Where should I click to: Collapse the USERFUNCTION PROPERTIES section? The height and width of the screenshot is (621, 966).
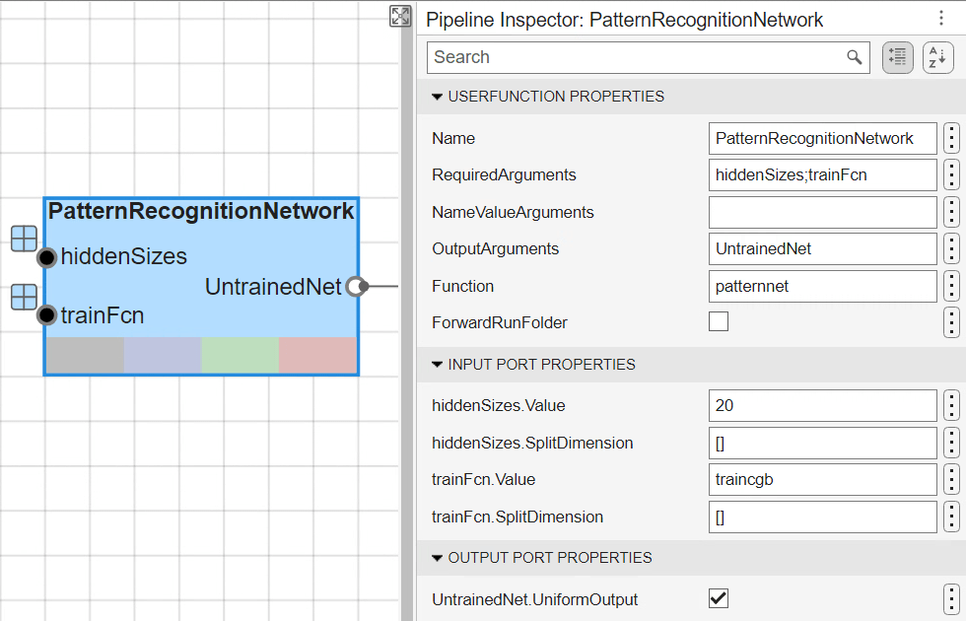pos(438,97)
